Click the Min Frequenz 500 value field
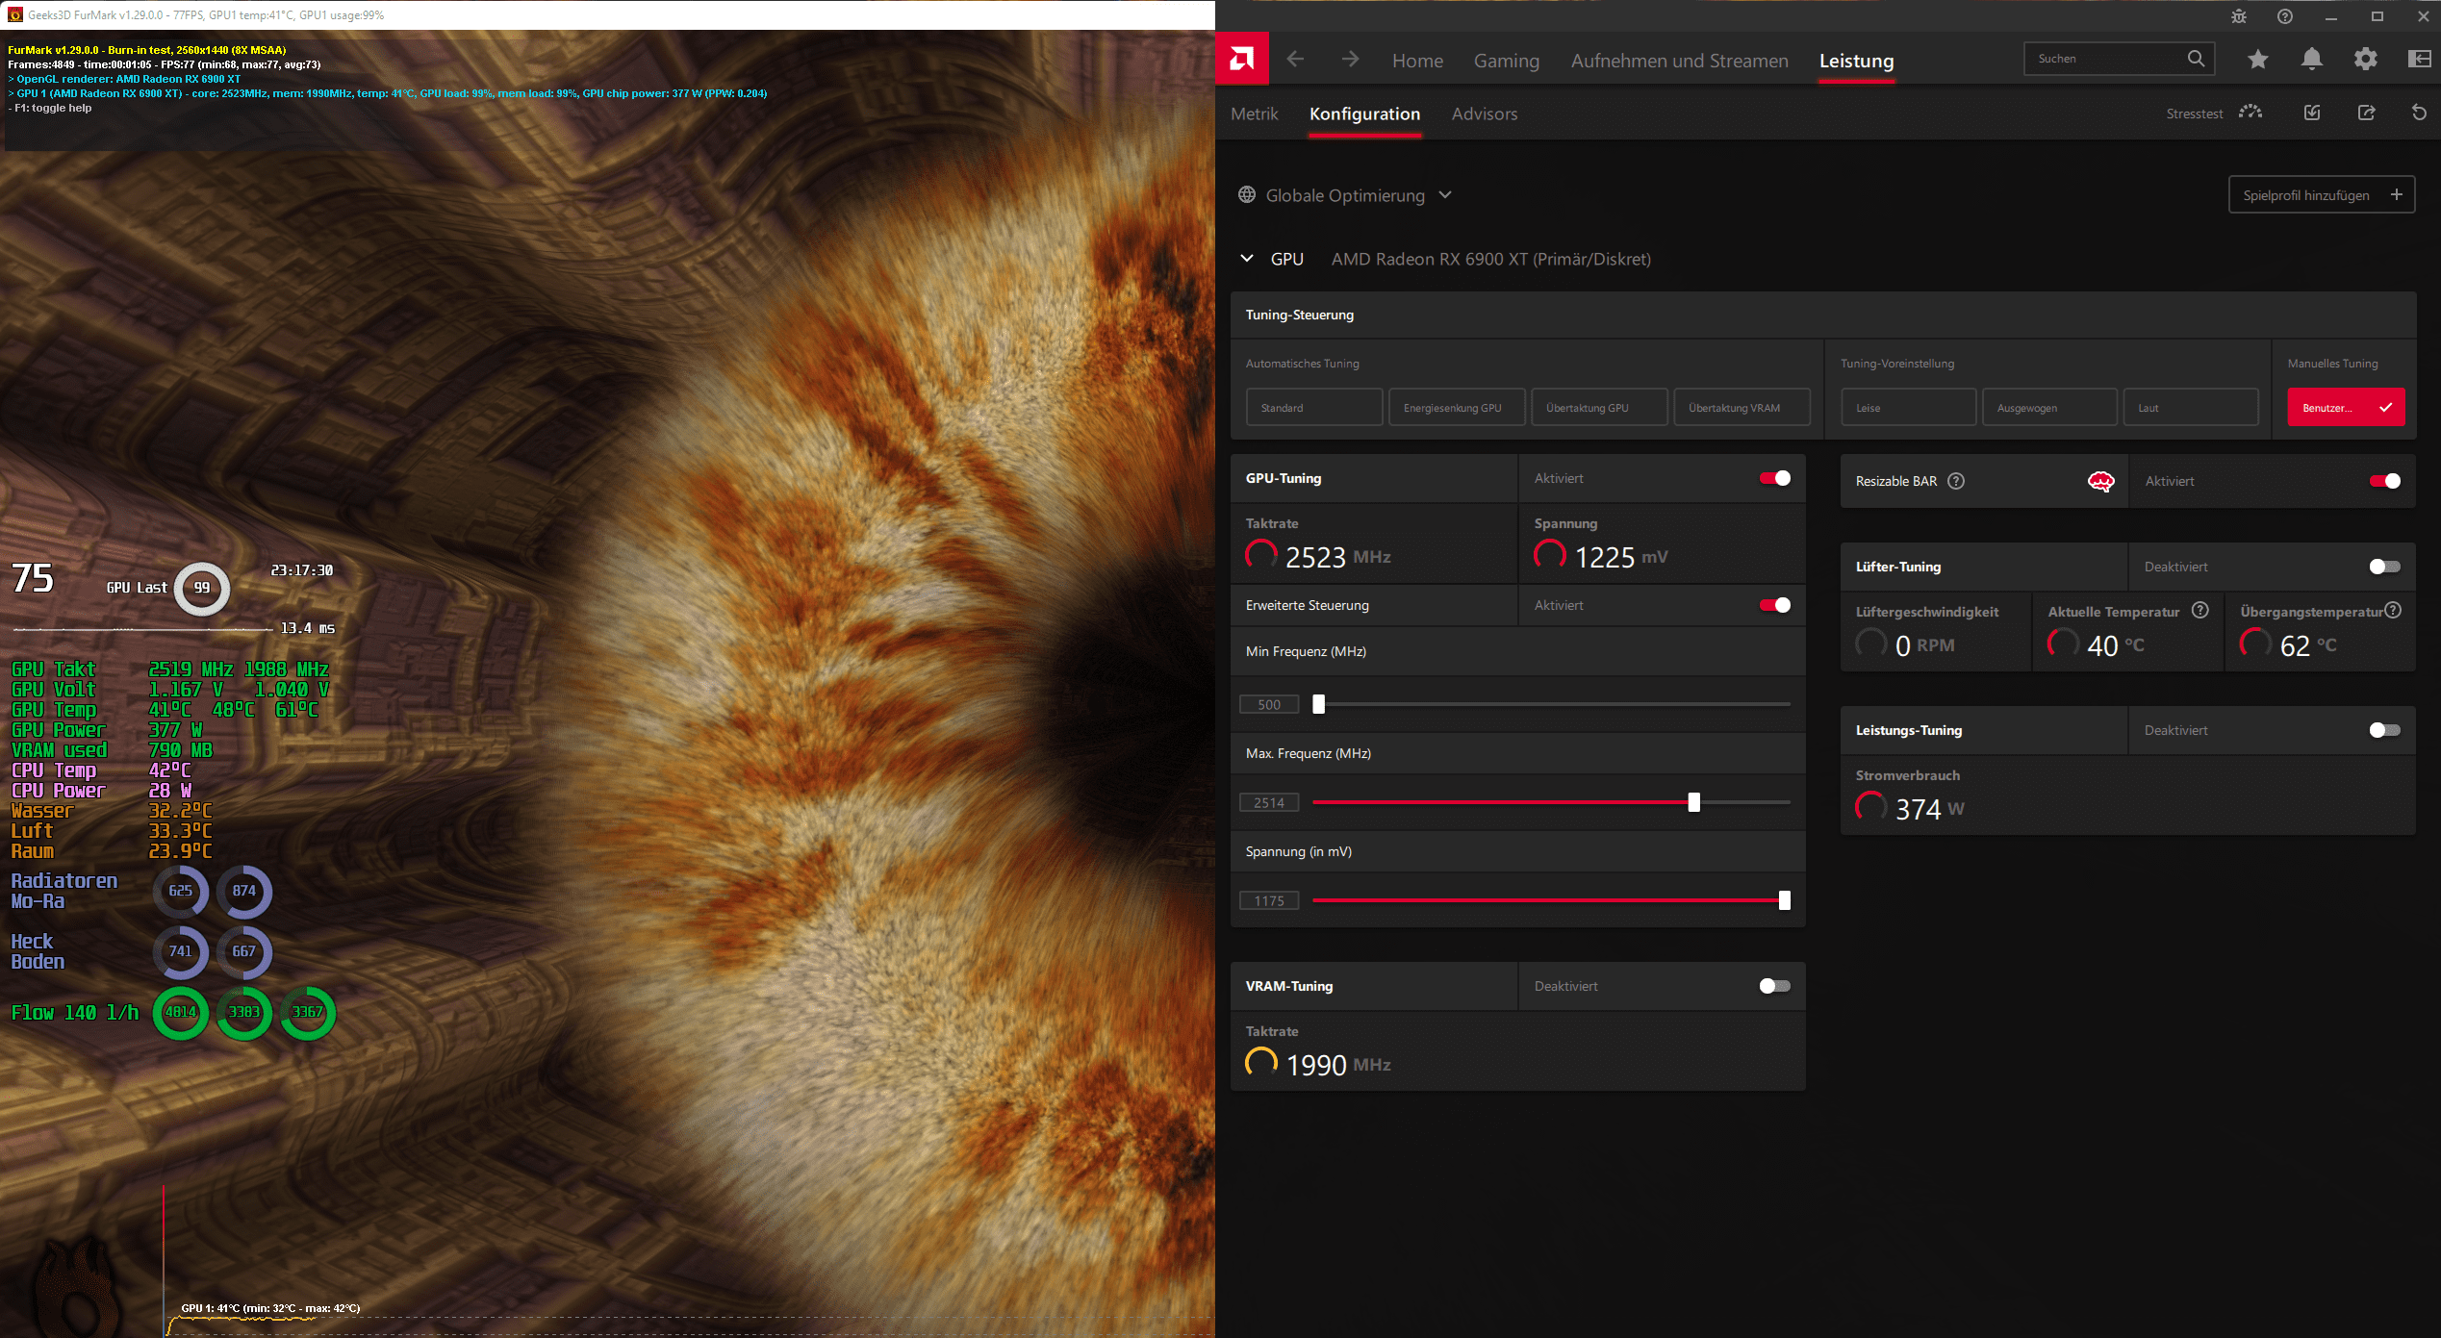The height and width of the screenshot is (1338, 2441). coord(1269,704)
